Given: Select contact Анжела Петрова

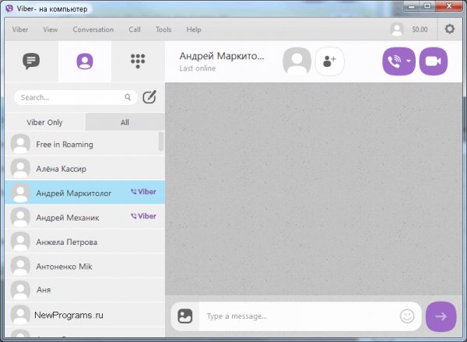Looking at the screenshot, I should click(x=85, y=242).
